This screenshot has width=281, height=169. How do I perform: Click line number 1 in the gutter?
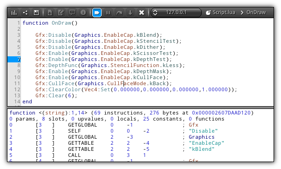click(x=19, y=23)
